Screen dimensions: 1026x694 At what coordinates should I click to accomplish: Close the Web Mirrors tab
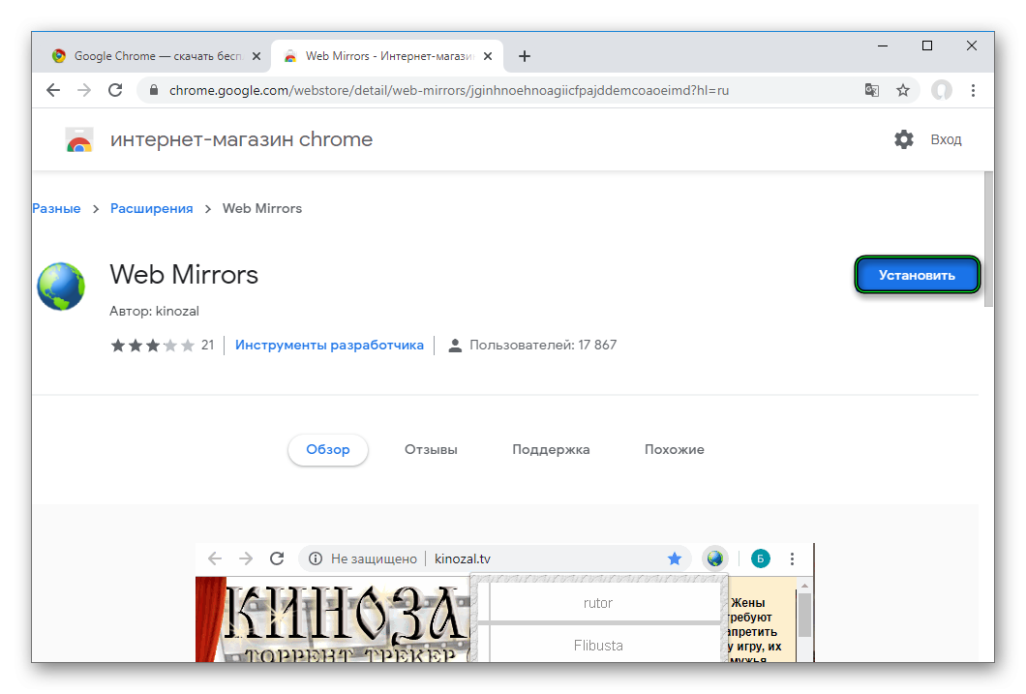coord(488,56)
